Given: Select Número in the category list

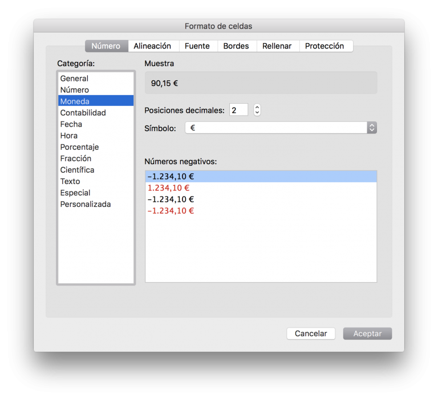Looking at the screenshot, I should point(96,90).
